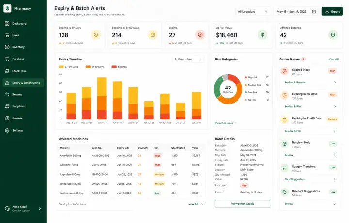Click the Days Left column header
This screenshot has height=223, width=349.
pyautogui.click(x=143, y=148)
